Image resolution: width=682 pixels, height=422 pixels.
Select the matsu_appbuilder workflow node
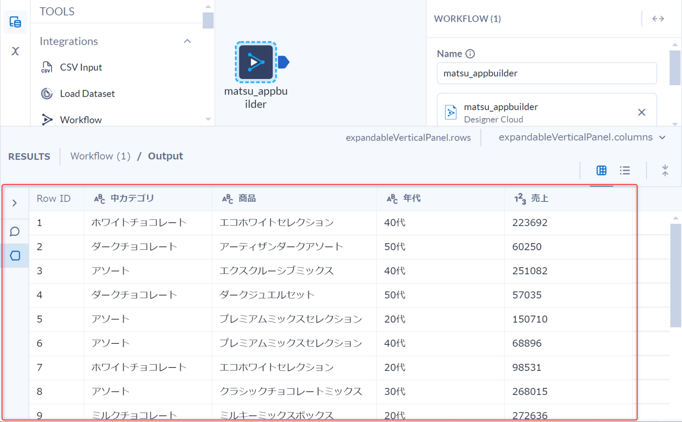[x=255, y=62]
